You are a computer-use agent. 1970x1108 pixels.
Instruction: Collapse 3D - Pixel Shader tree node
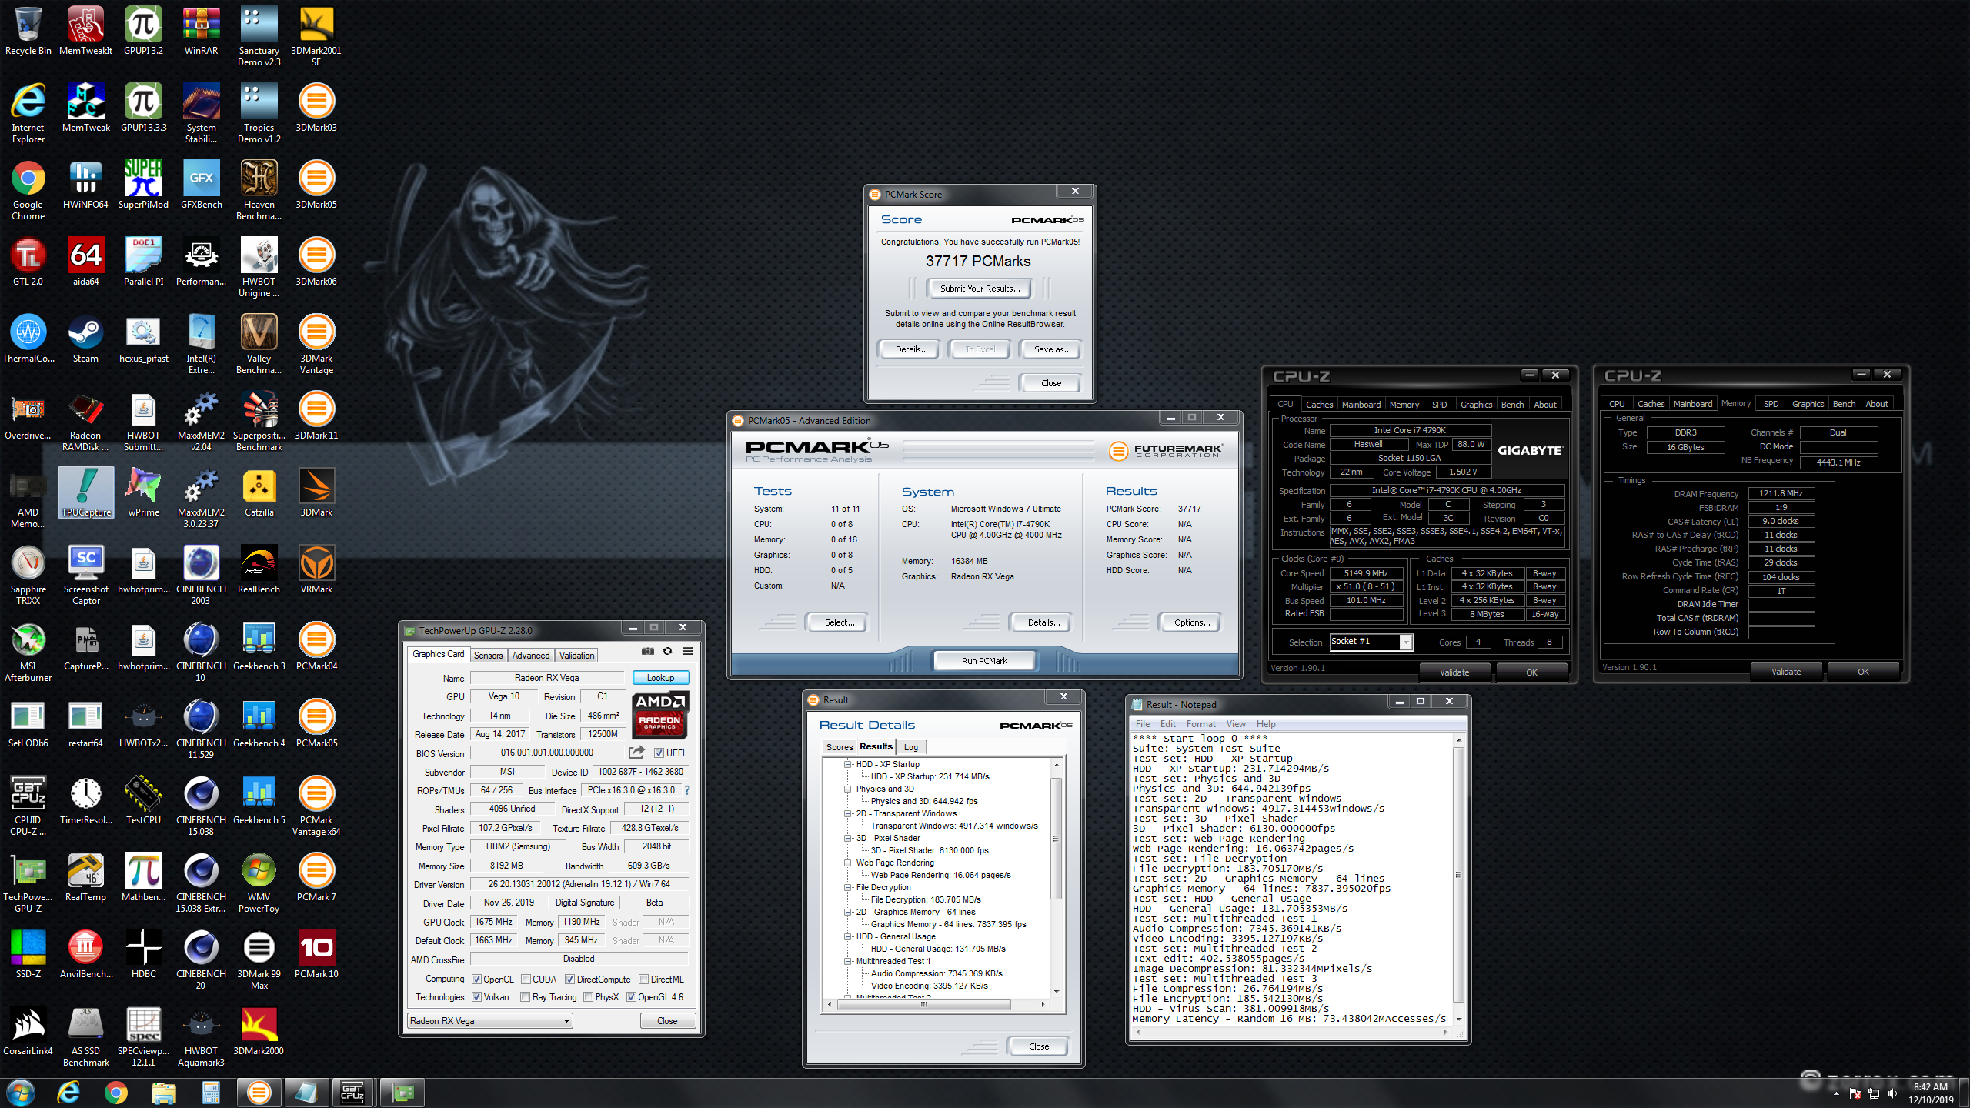[847, 838]
